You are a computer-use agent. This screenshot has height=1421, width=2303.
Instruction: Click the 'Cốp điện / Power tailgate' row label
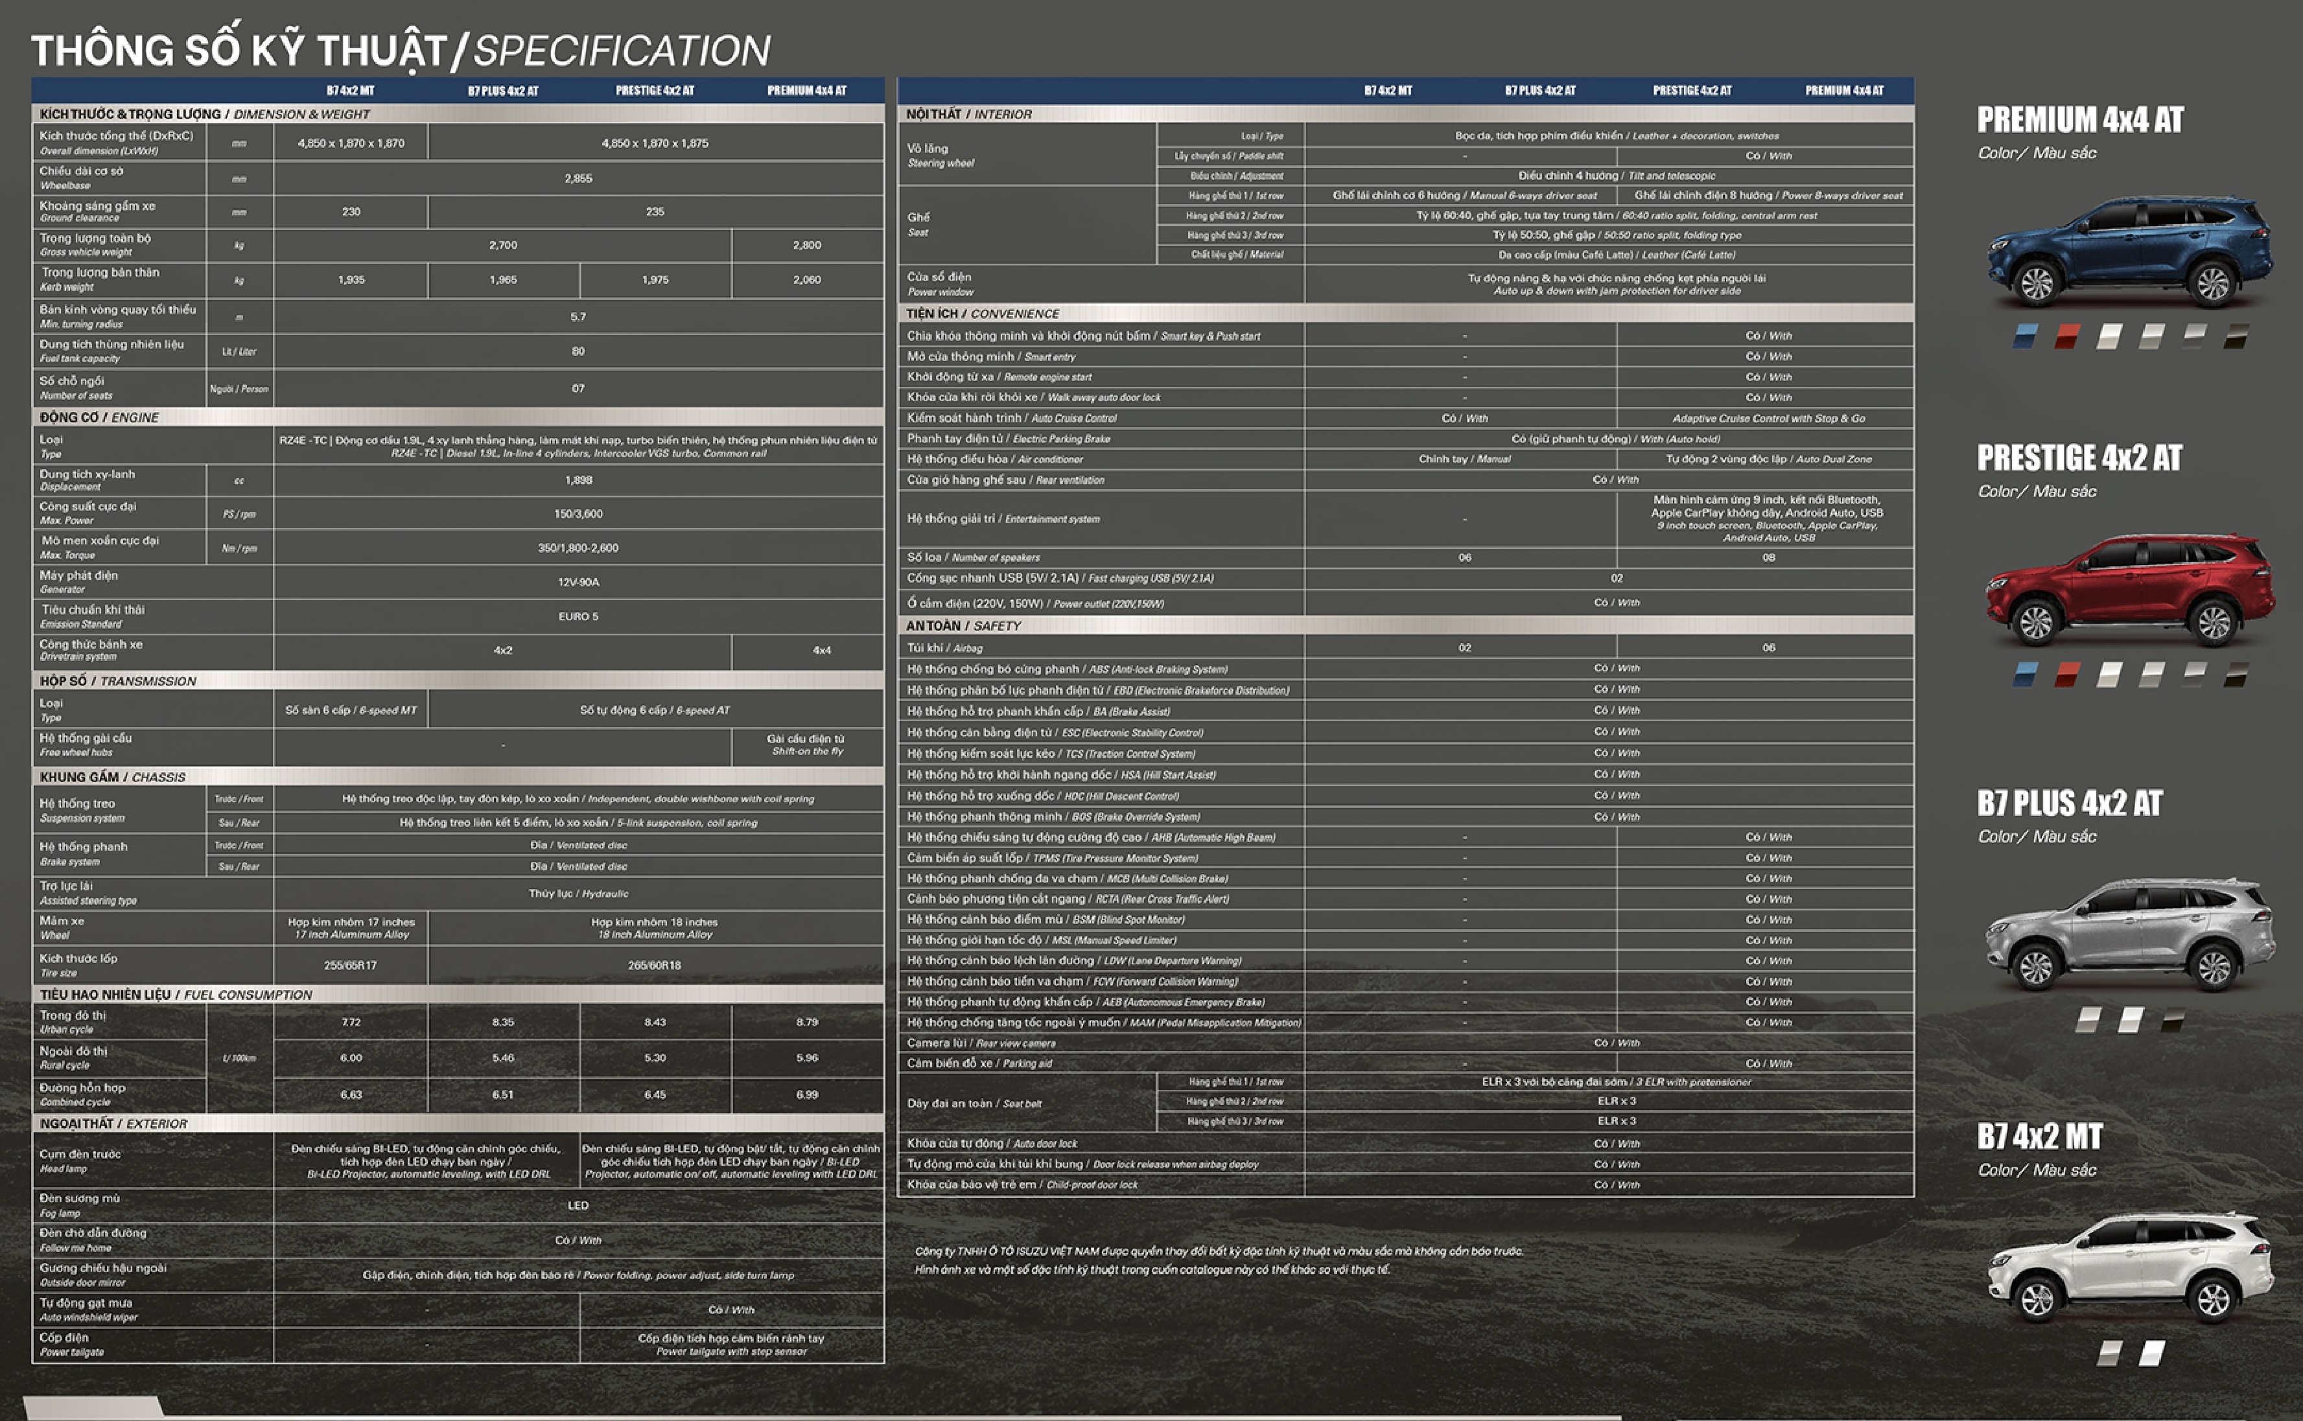click(71, 1344)
